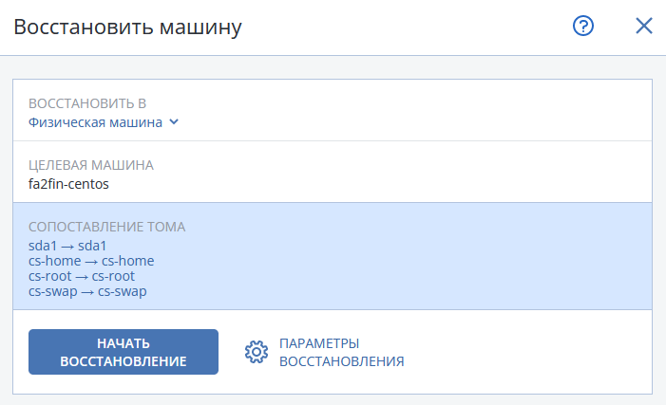Viewport: 666px width, 405px height.
Task: Click the Восстановить машину dialog title
Action: [127, 27]
